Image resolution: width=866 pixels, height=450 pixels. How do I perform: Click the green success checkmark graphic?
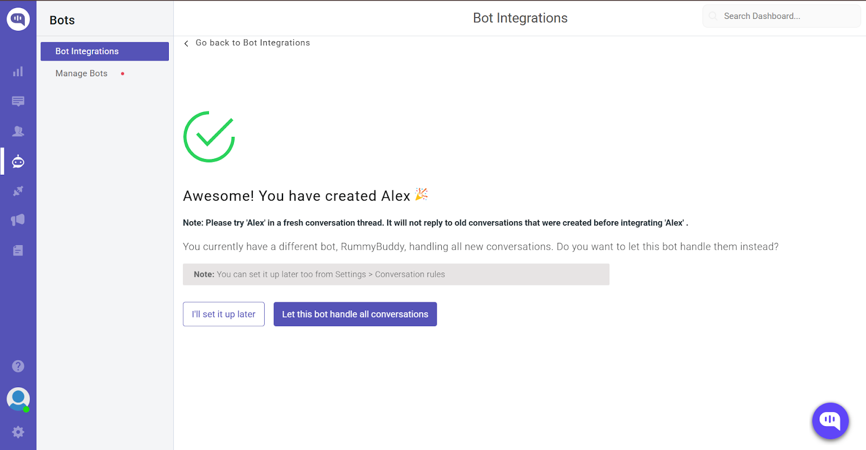tap(209, 136)
